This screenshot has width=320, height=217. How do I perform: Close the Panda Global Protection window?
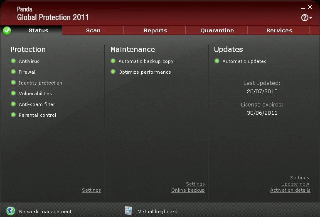(x=310, y=7)
